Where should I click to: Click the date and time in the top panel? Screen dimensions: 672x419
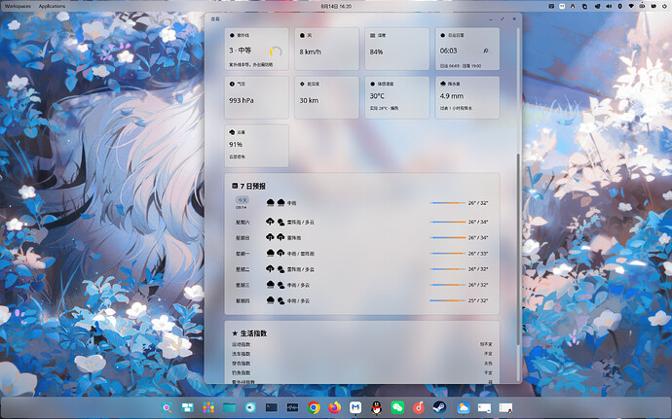tap(336, 6)
